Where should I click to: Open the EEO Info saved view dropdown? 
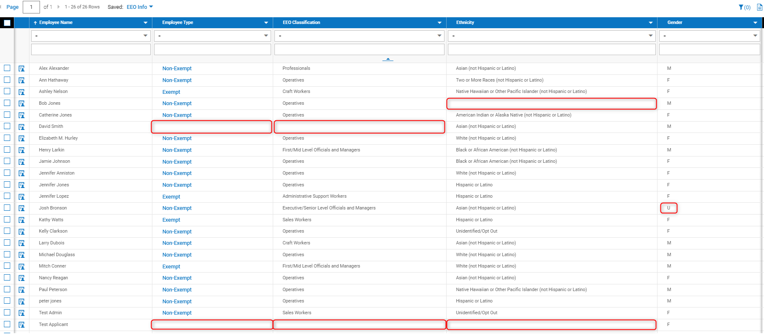coord(140,7)
